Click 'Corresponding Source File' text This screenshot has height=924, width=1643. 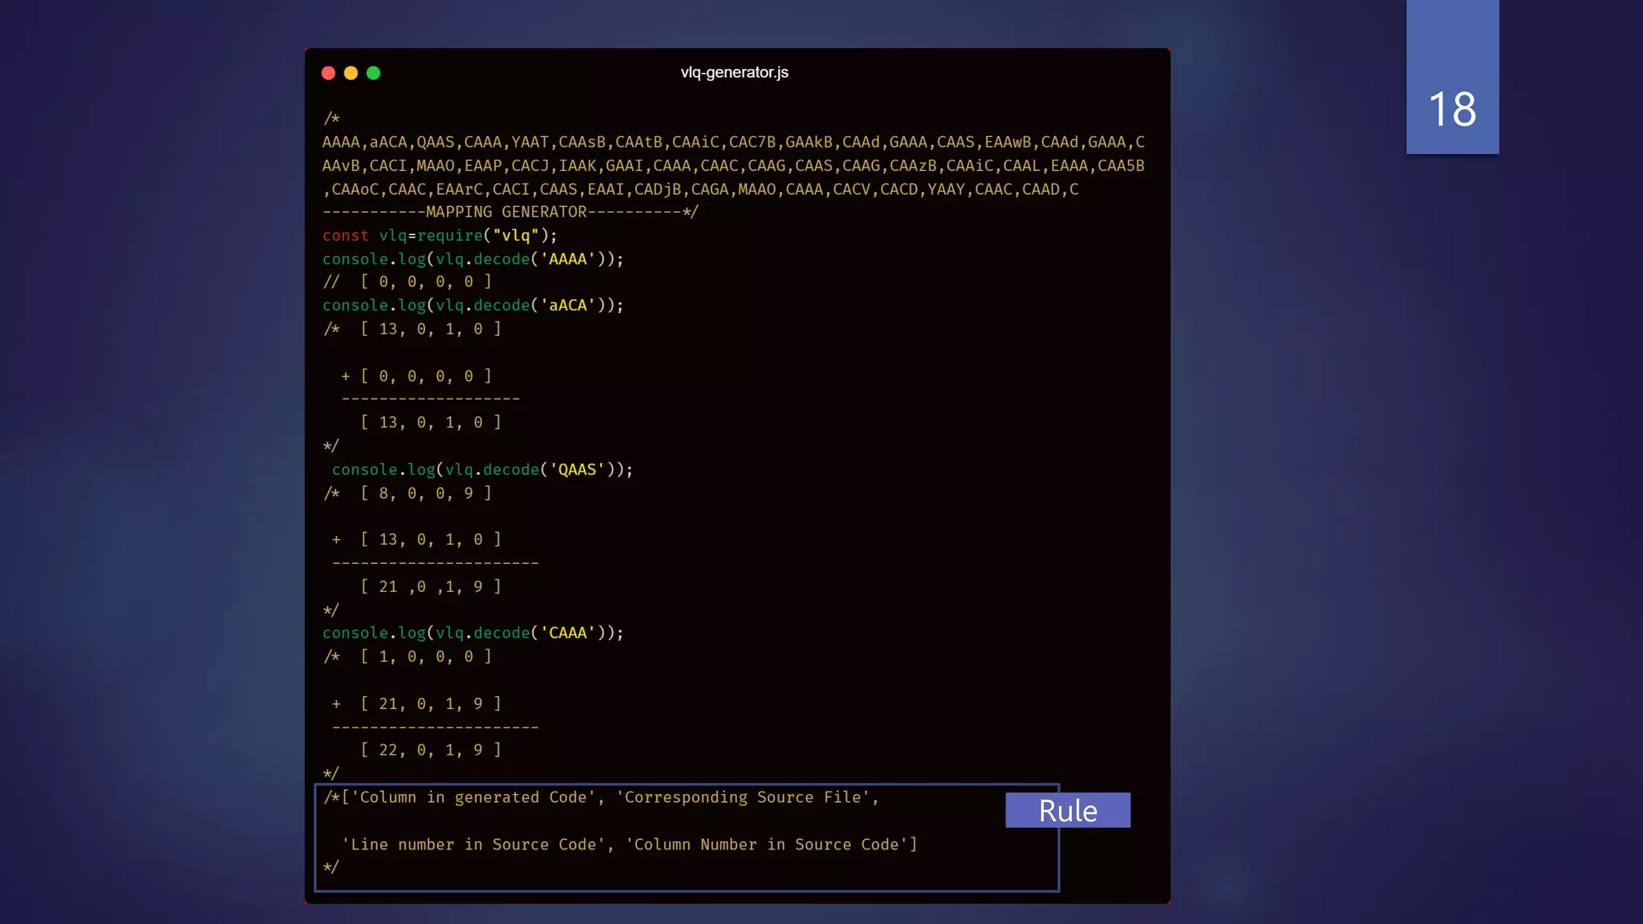click(743, 797)
